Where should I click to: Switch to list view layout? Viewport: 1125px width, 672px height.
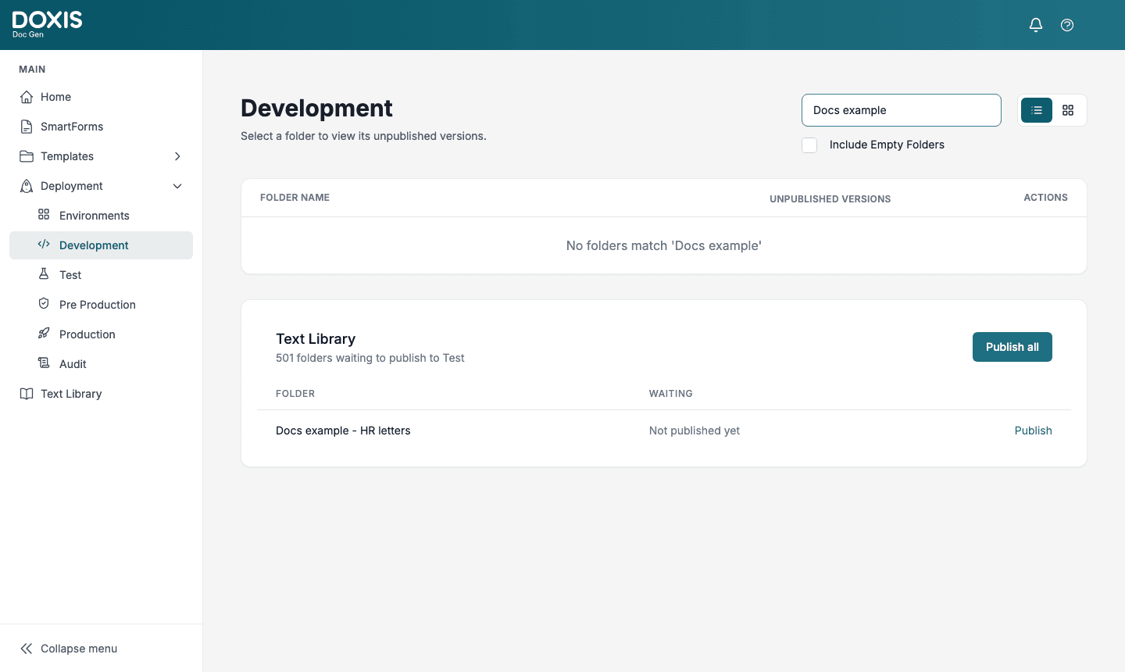[x=1037, y=110]
